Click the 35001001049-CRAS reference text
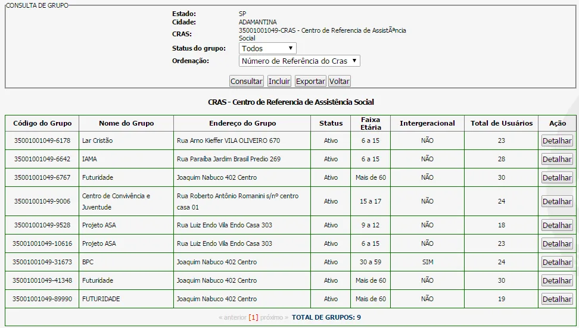 [322, 34]
